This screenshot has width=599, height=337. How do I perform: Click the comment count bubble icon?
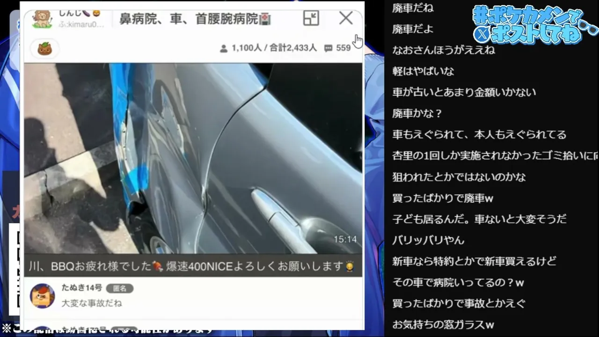coord(328,48)
